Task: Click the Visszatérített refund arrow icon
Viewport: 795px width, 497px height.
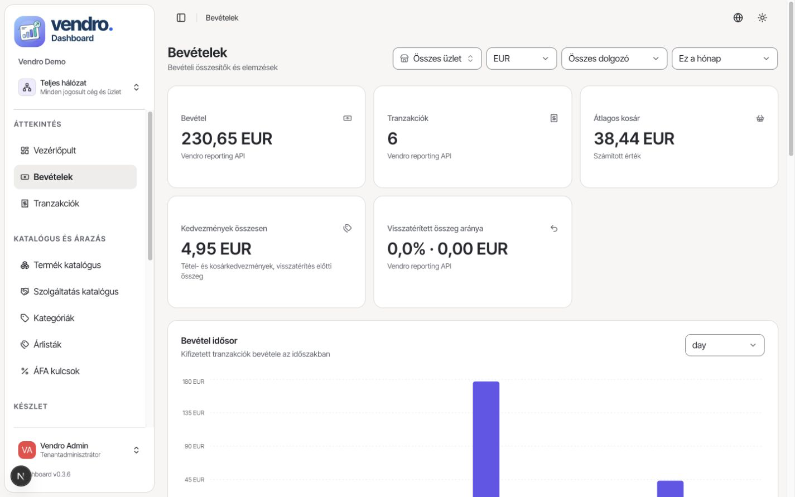Action: [554, 228]
